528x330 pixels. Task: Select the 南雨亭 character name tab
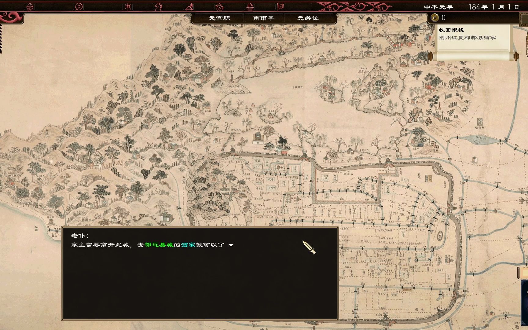coord(264,18)
